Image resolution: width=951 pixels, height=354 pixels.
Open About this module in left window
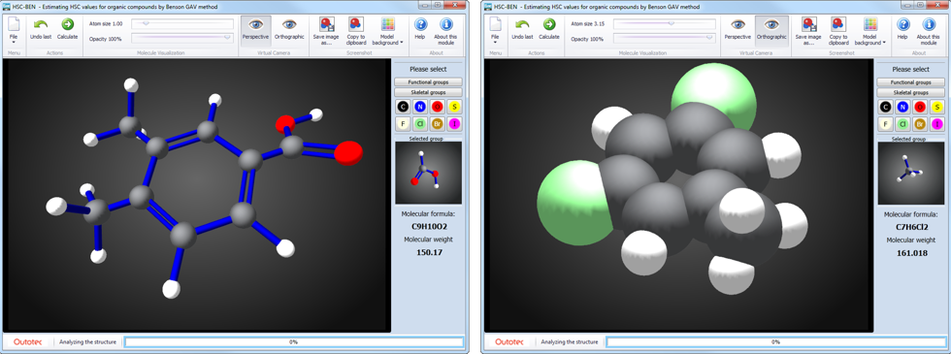(x=445, y=31)
